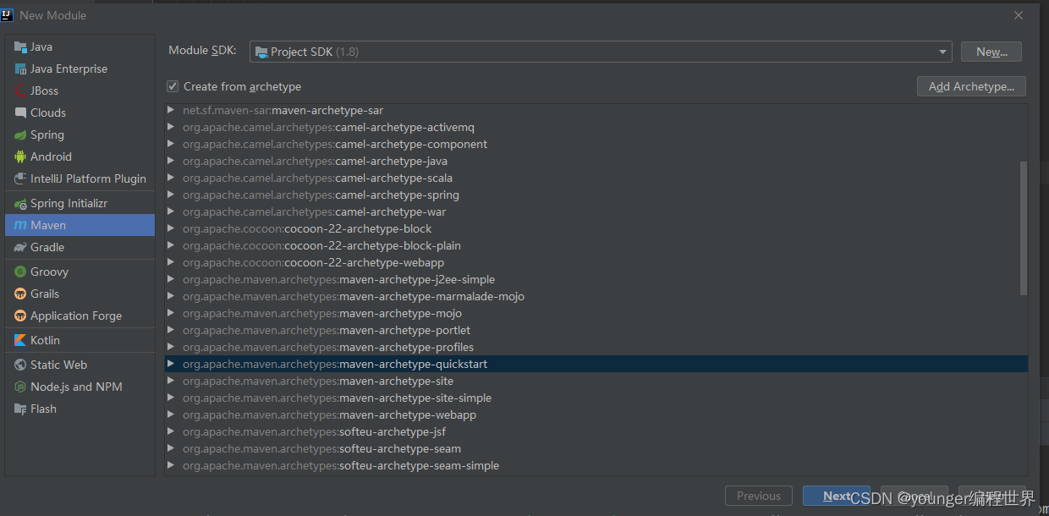Select camel-archetype-war row

tap(596, 211)
